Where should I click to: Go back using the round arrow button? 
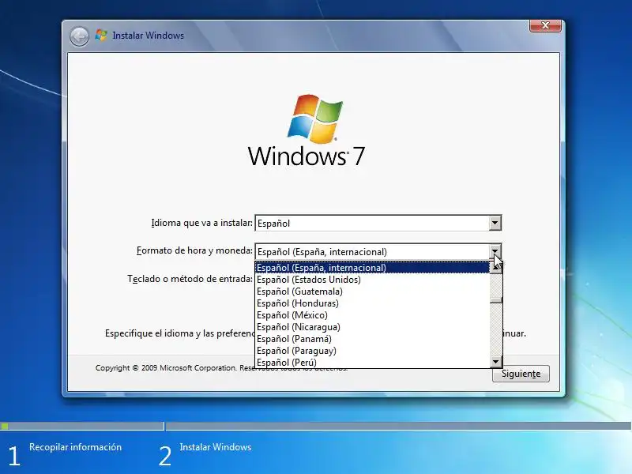pyautogui.click(x=79, y=36)
